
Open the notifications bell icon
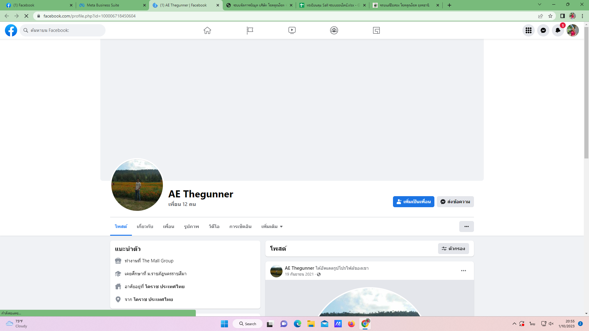(x=558, y=30)
